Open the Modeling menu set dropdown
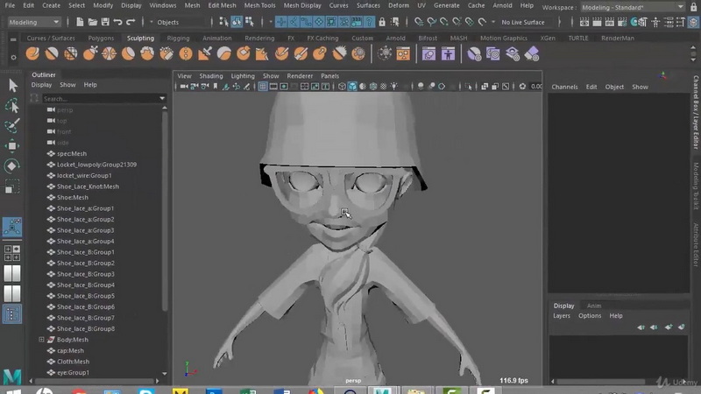The image size is (701, 394). 34,22
